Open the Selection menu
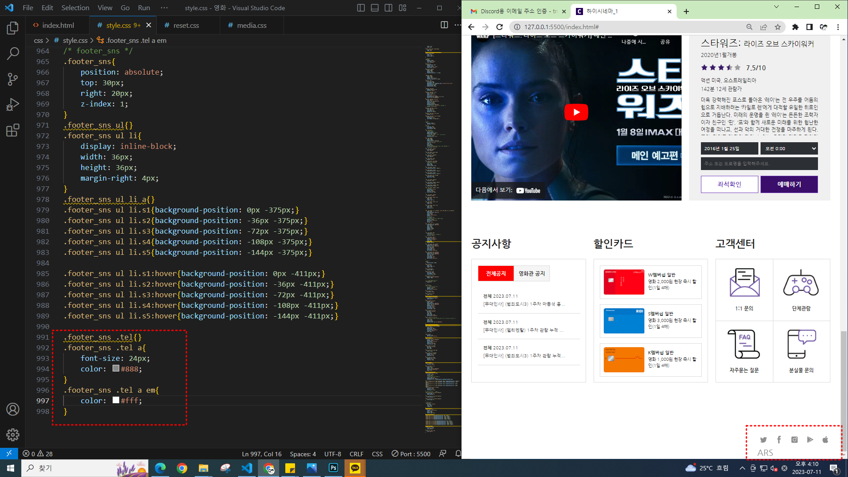 tap(75, 8)
